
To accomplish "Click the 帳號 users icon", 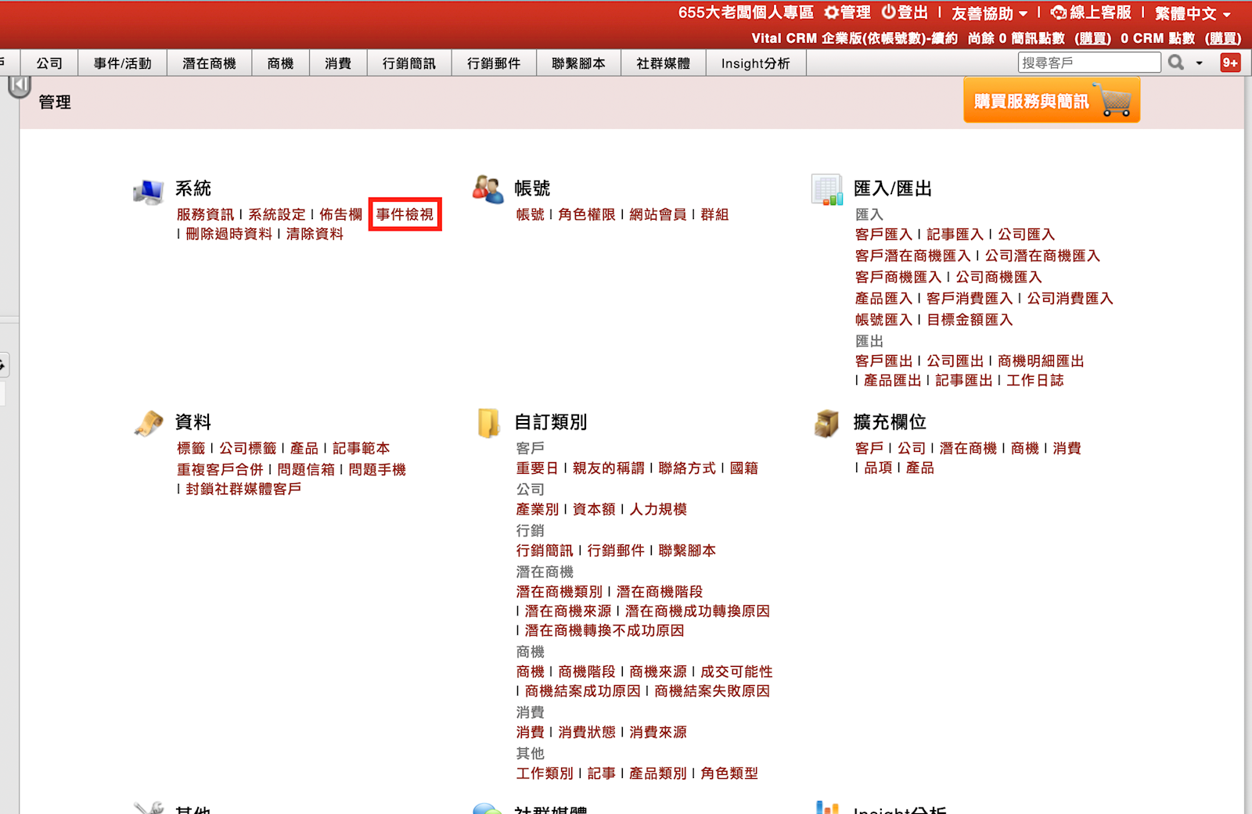I will [488, 189].
